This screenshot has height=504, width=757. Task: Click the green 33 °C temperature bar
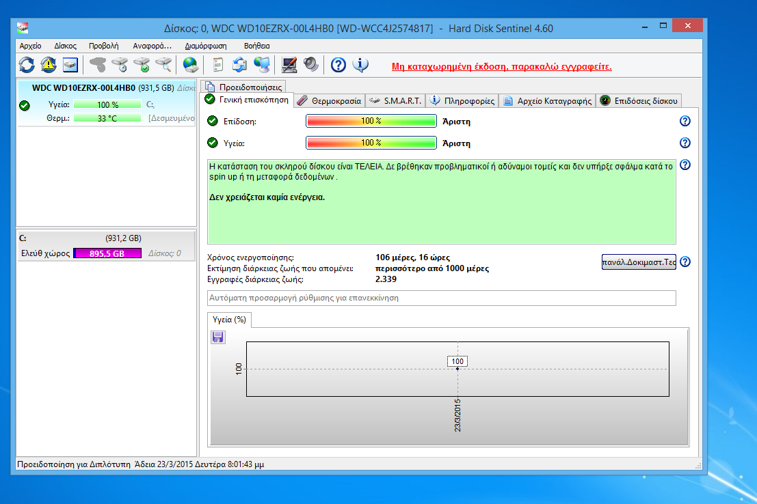107,118
